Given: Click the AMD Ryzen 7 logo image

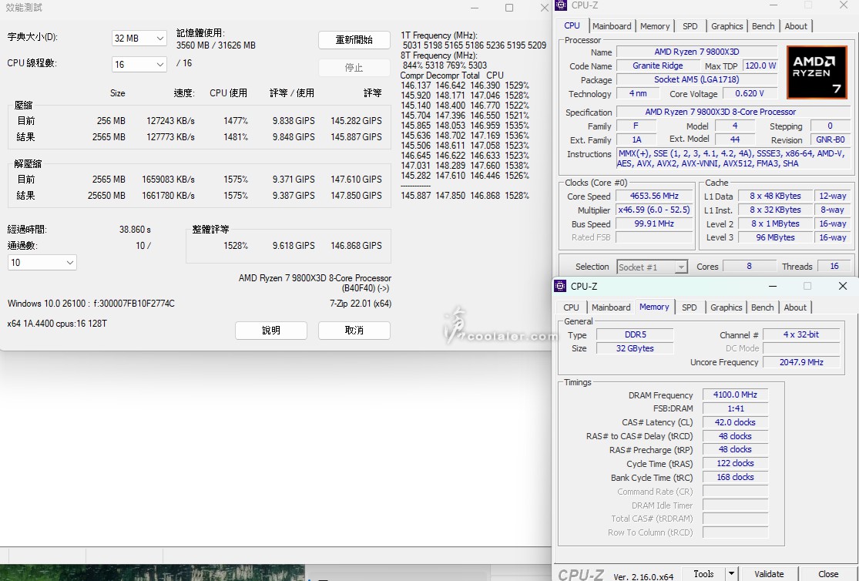Looking at the screenshot, I should [817, 72].
